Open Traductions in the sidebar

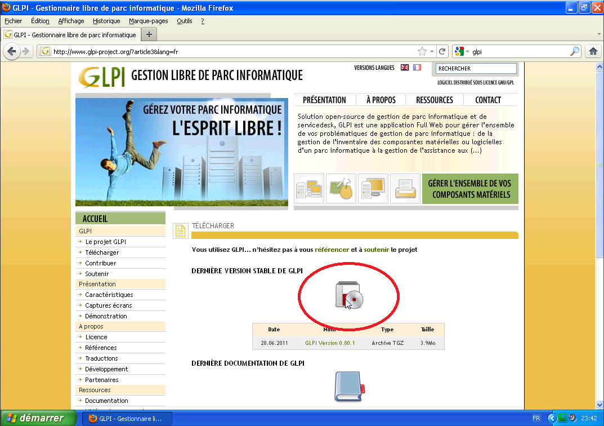pos(102,358)
